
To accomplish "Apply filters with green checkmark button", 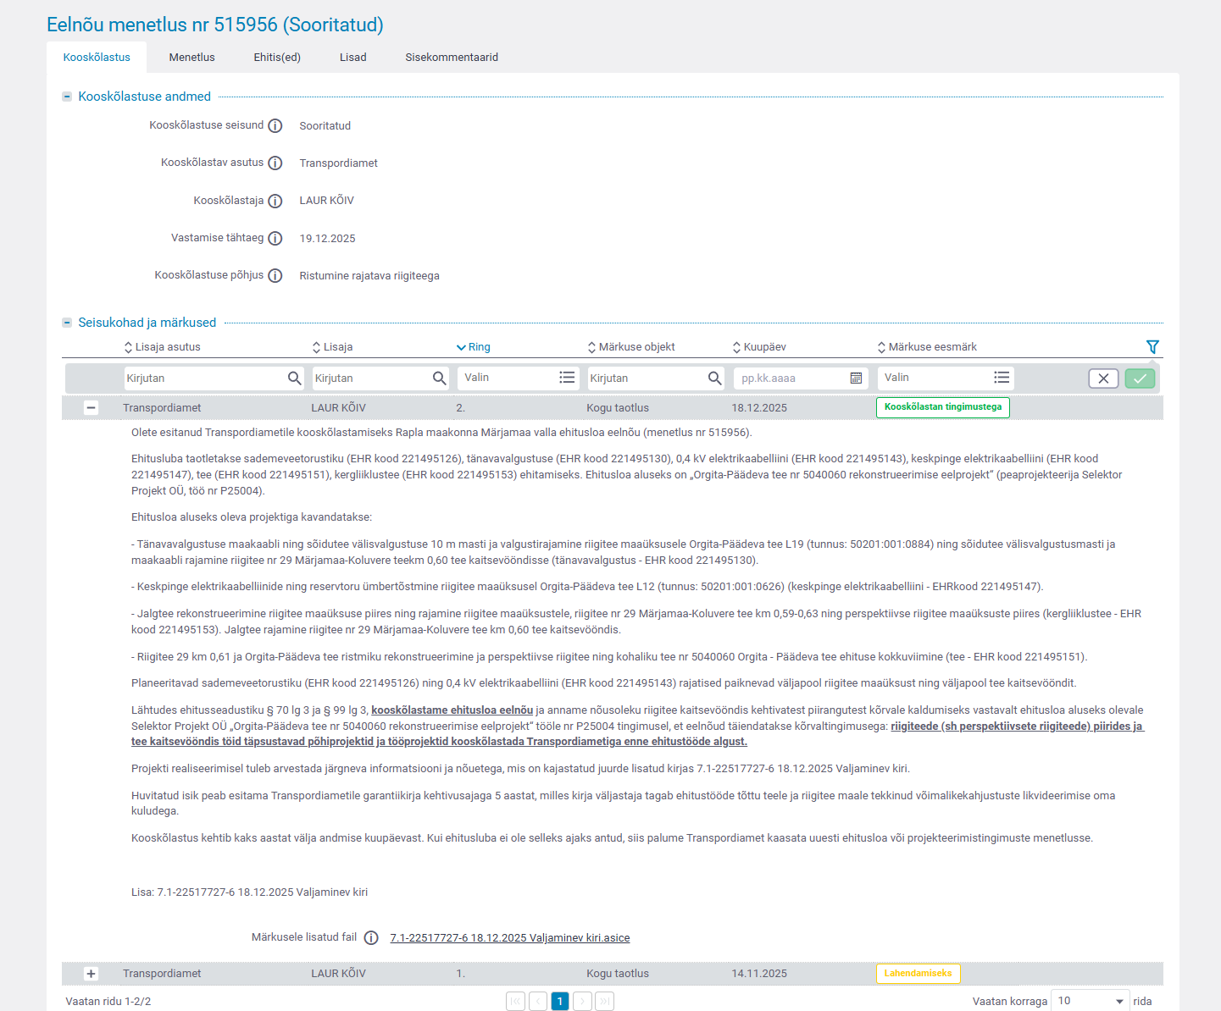I will (x=1140, y=378).
